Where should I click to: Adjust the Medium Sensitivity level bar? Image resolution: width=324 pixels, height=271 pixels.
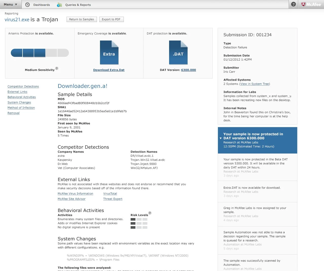40,53
